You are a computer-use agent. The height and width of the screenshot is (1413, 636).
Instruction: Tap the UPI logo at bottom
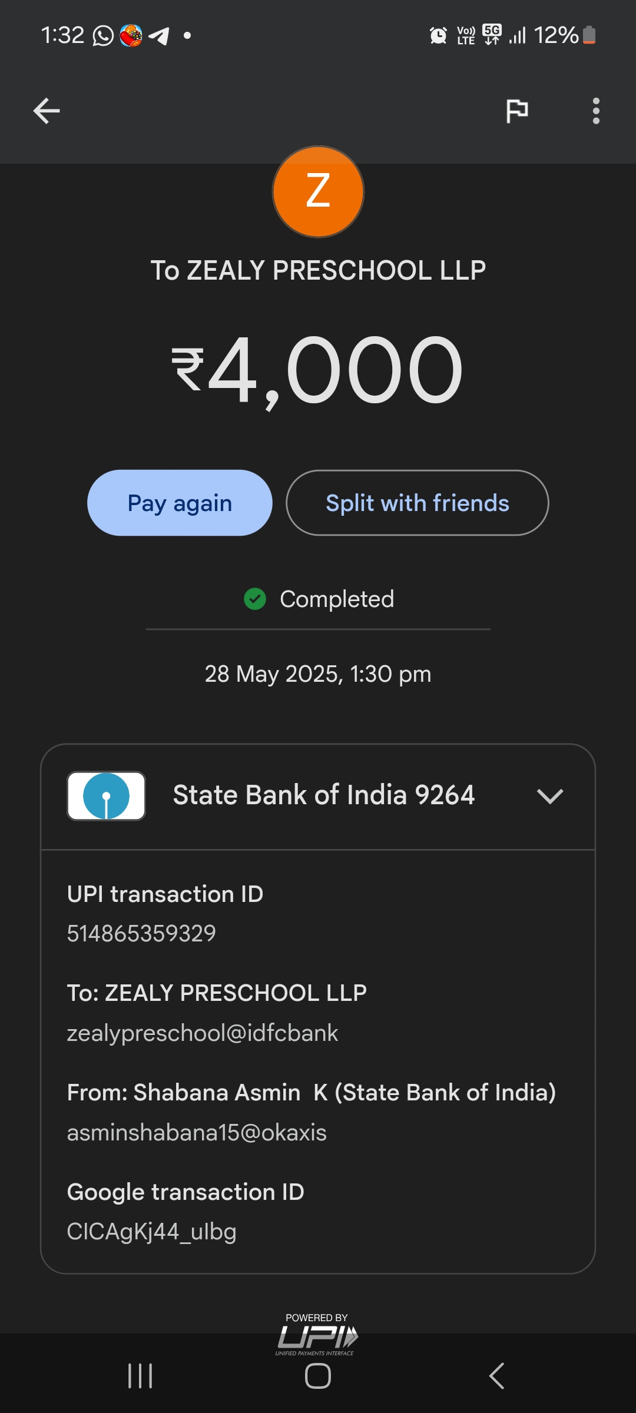pyautogui.click(x=317, y=1335)
